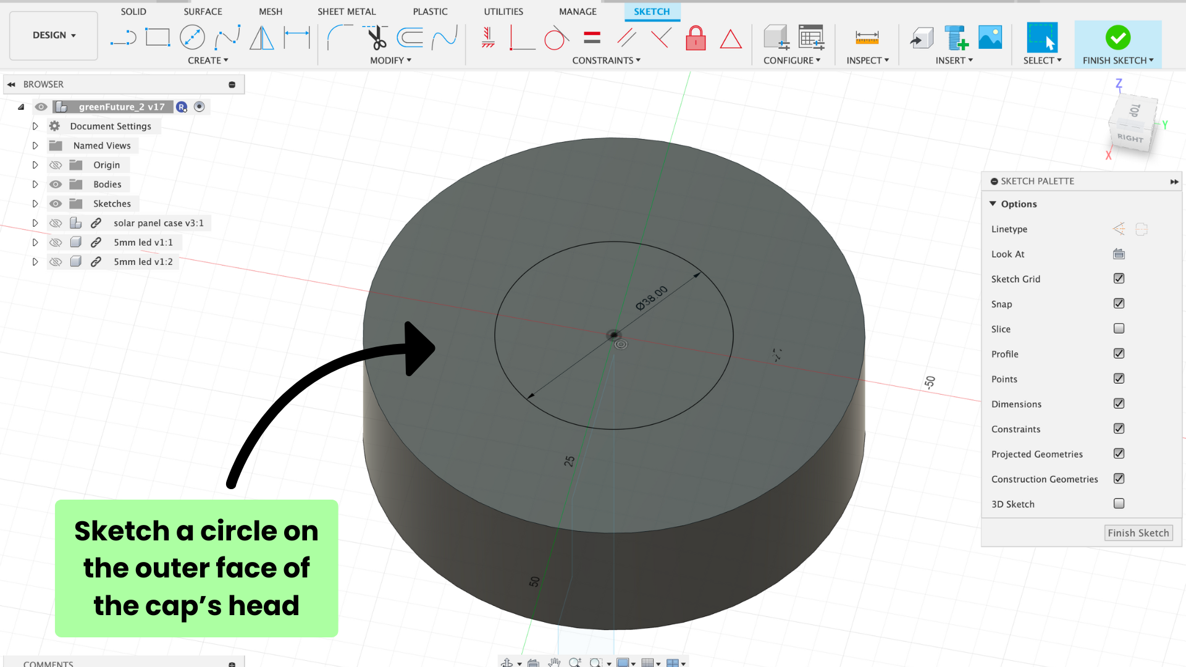Enable the 3D Sketch checkbox

point(1120,503)
